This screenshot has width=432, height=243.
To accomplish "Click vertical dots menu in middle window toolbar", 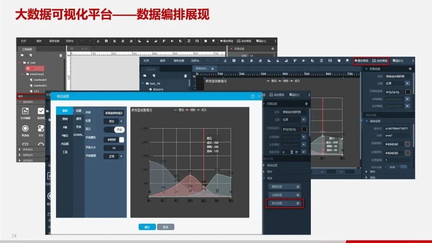I will (x=309, y=95).
